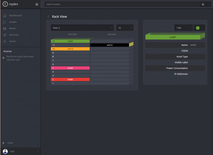The image size is (213, 155).
Task: Select the virt14 back view asset
Action: (x=109, y=45)
